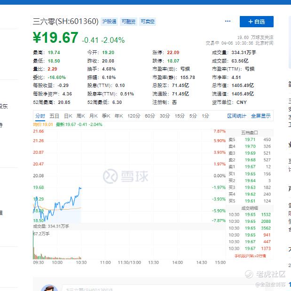Screen dimensions: 291x291
Task: Switch to the 5分 chart tab
Action: 193,116
